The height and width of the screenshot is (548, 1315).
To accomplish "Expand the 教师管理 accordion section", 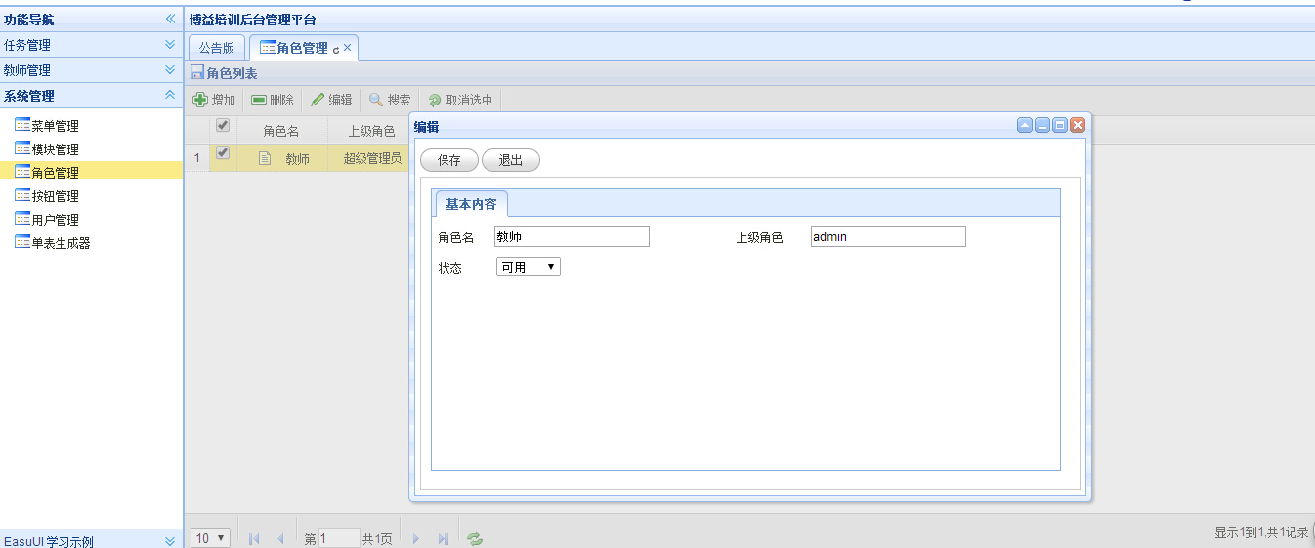I will pyautogui.click(x=170, y=69).
